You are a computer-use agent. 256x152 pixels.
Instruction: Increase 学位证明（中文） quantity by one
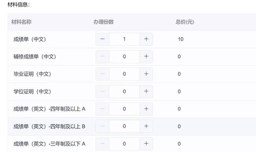tap(146, 91)
